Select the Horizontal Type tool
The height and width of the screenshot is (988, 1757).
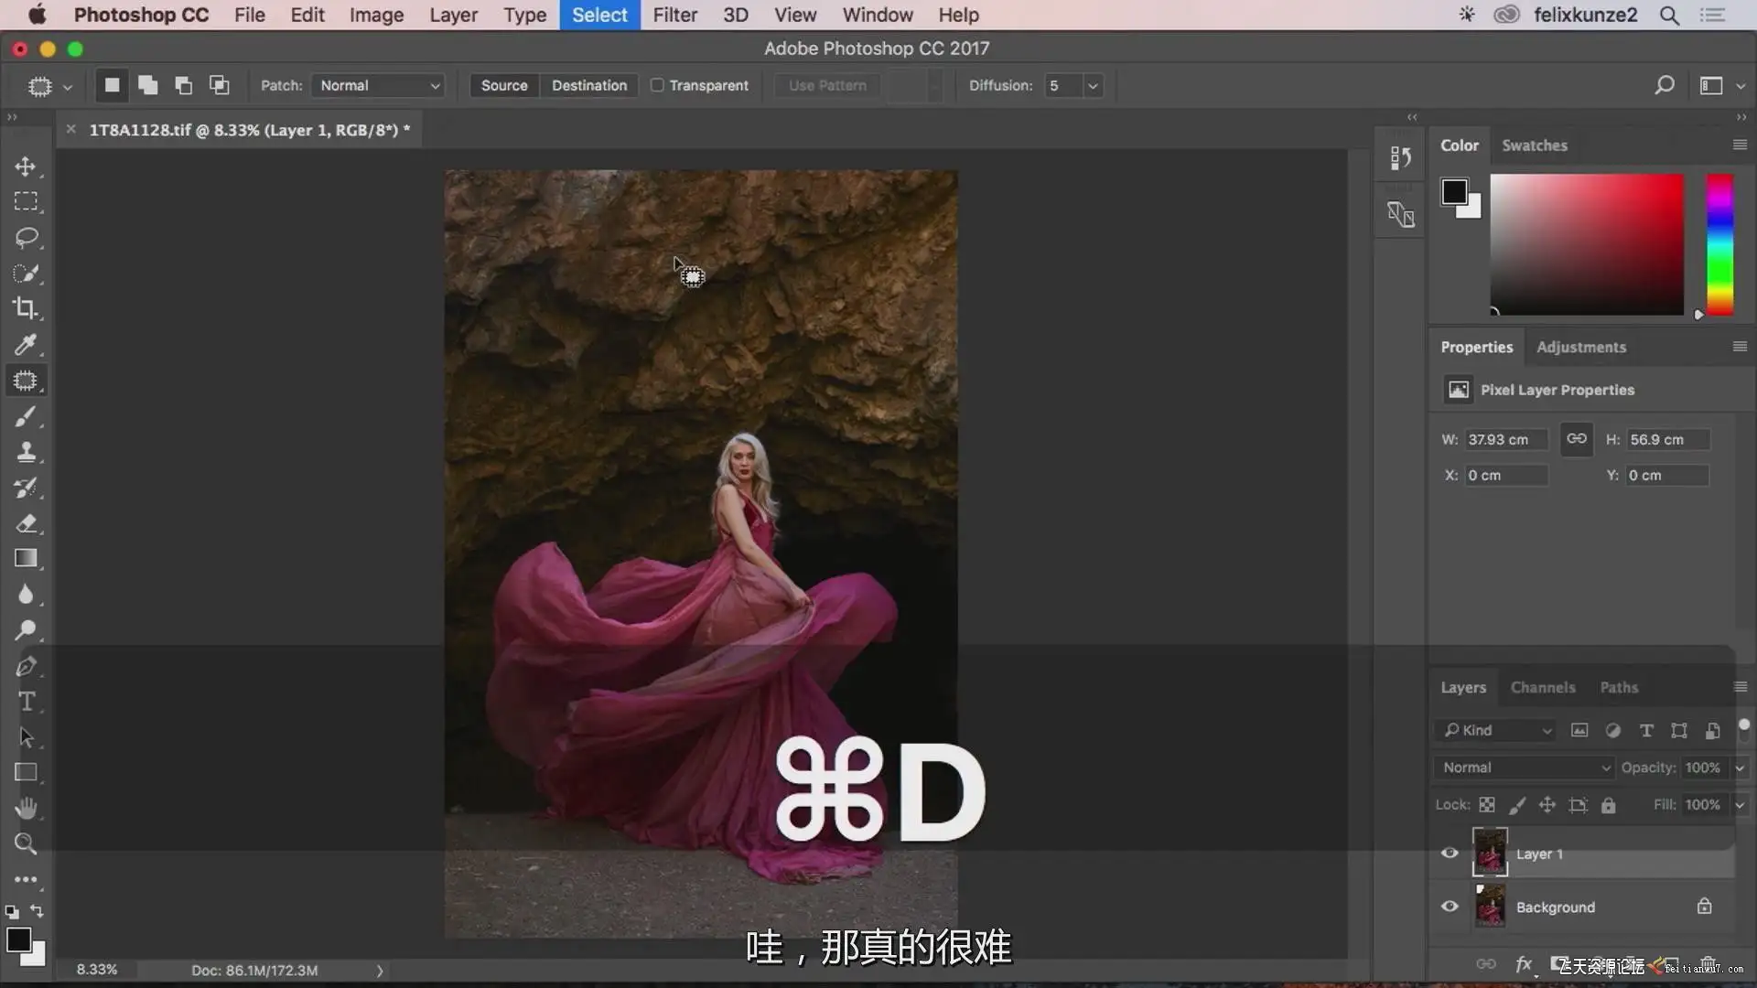pyautogui.click(x=26, y=702)
